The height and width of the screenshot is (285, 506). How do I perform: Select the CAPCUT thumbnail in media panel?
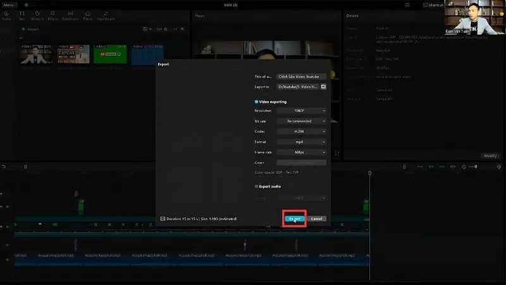pyautogui.click(x=73, y=54)
